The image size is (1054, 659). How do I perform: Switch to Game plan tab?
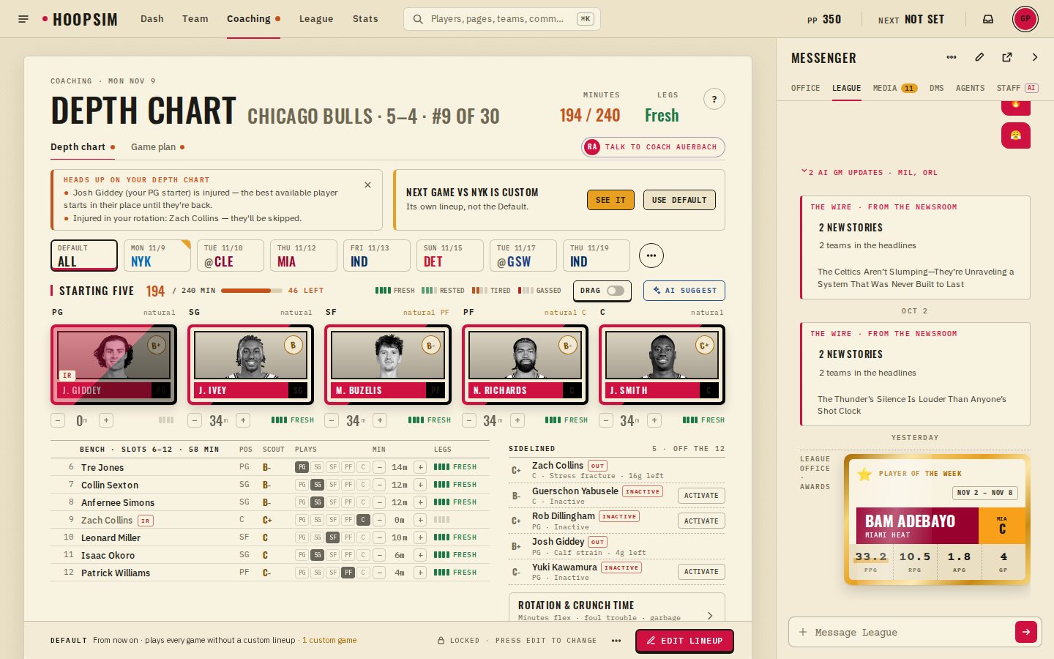[x=157, y=147]
